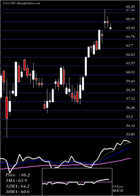The image size is (140, 196).
Task: Click the 60.51 price axis label
Action: [x=130, y=72]
